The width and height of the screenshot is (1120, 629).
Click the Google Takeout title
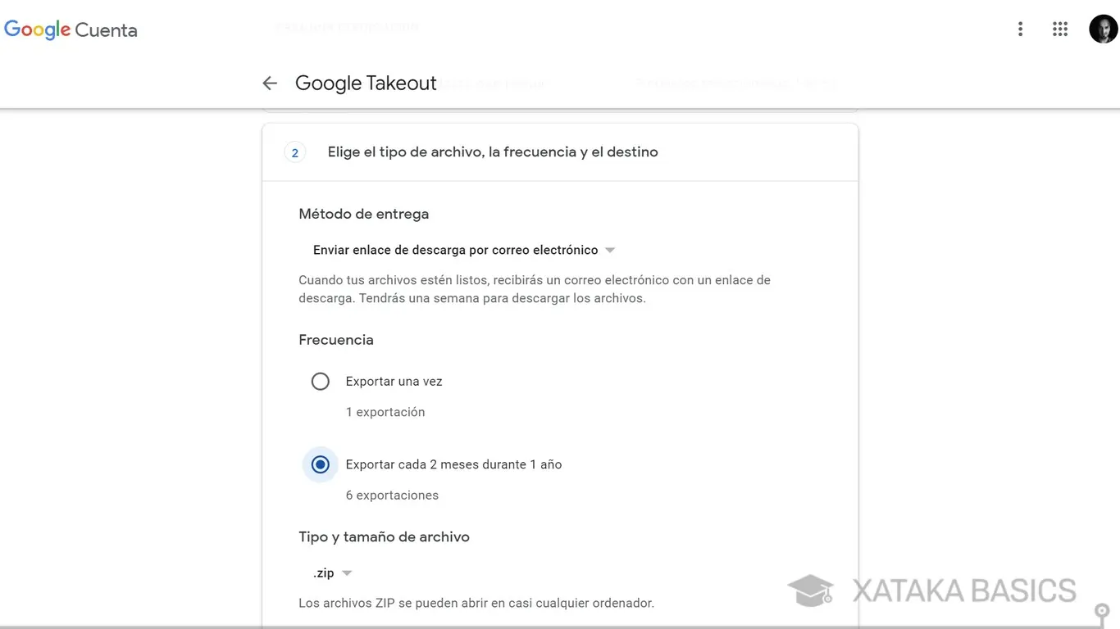(366, 83)
